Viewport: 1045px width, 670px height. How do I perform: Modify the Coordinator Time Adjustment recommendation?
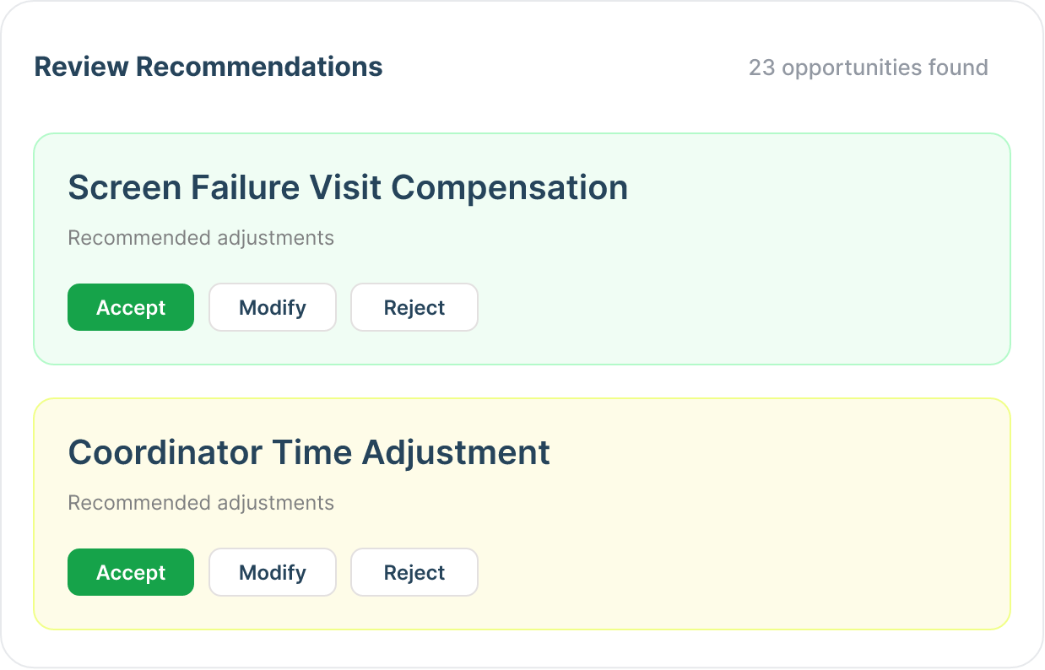(x=273, y=572)
